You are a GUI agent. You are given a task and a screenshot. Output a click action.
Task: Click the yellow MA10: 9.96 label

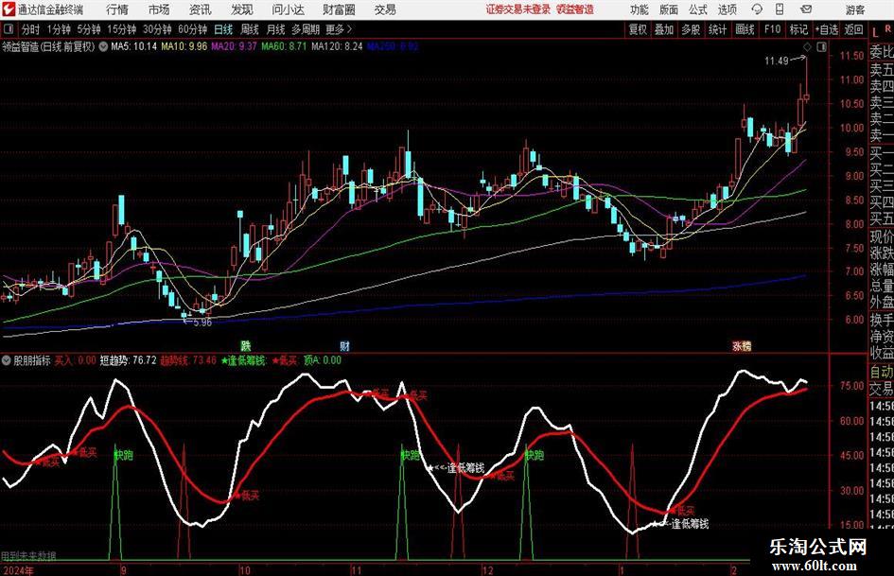pyautogui.click(x=184, y=46)
